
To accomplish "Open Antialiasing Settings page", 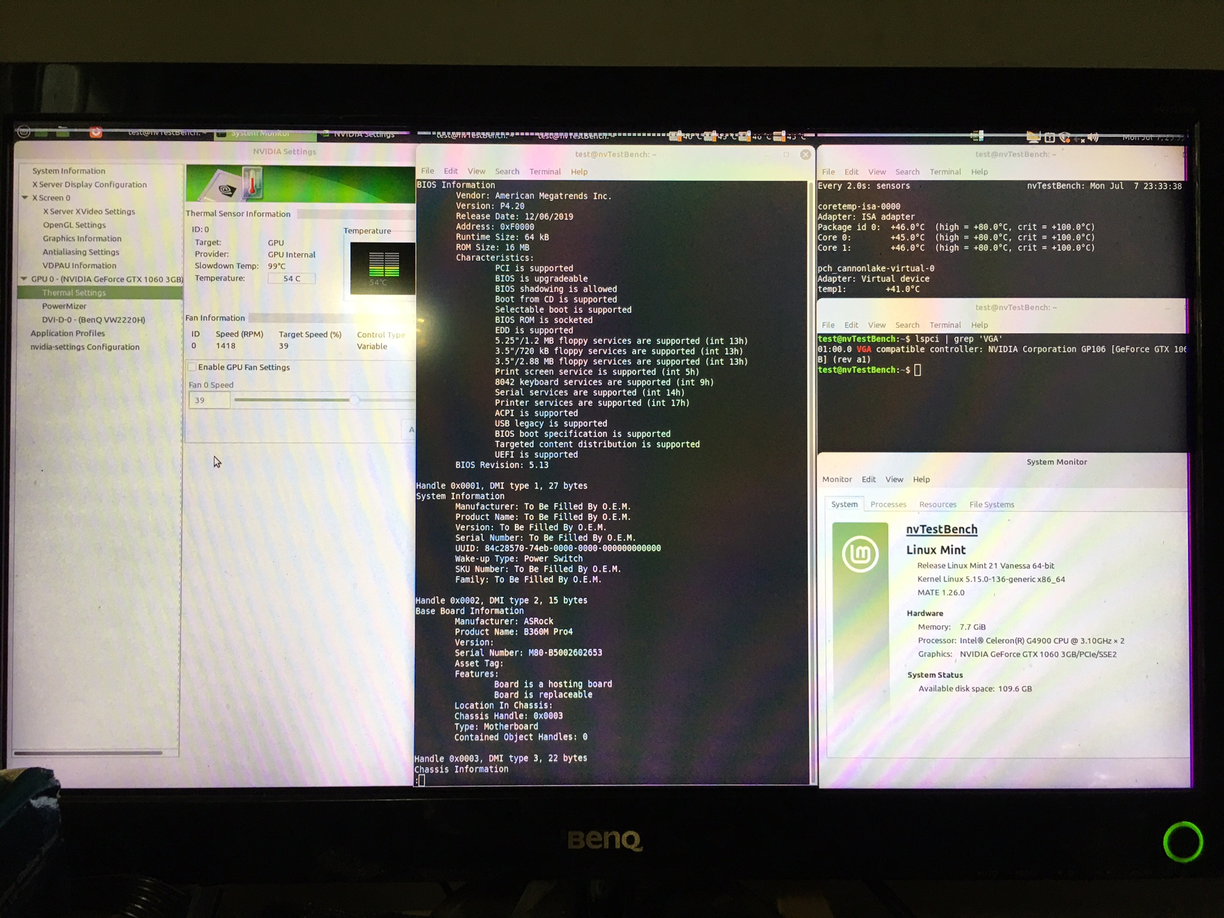I will (x=81, y=251).
